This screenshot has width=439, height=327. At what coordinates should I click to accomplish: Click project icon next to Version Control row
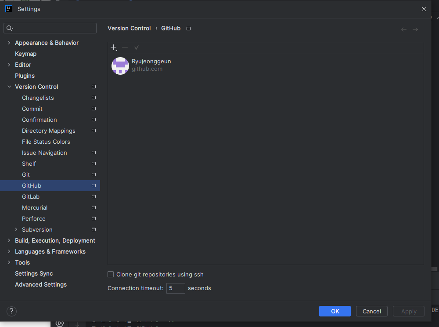94,87
